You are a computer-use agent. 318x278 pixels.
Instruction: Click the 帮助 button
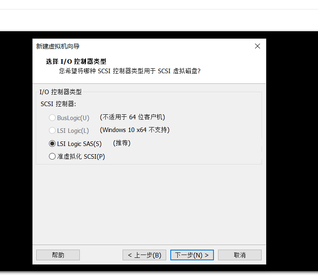58,255
